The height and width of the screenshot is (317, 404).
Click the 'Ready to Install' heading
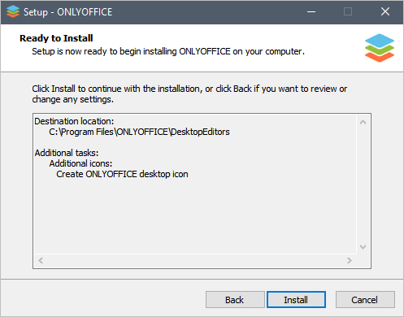tap(56, 38)
